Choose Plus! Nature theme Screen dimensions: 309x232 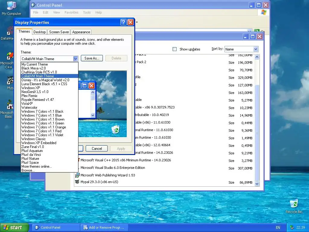[49, 159]
